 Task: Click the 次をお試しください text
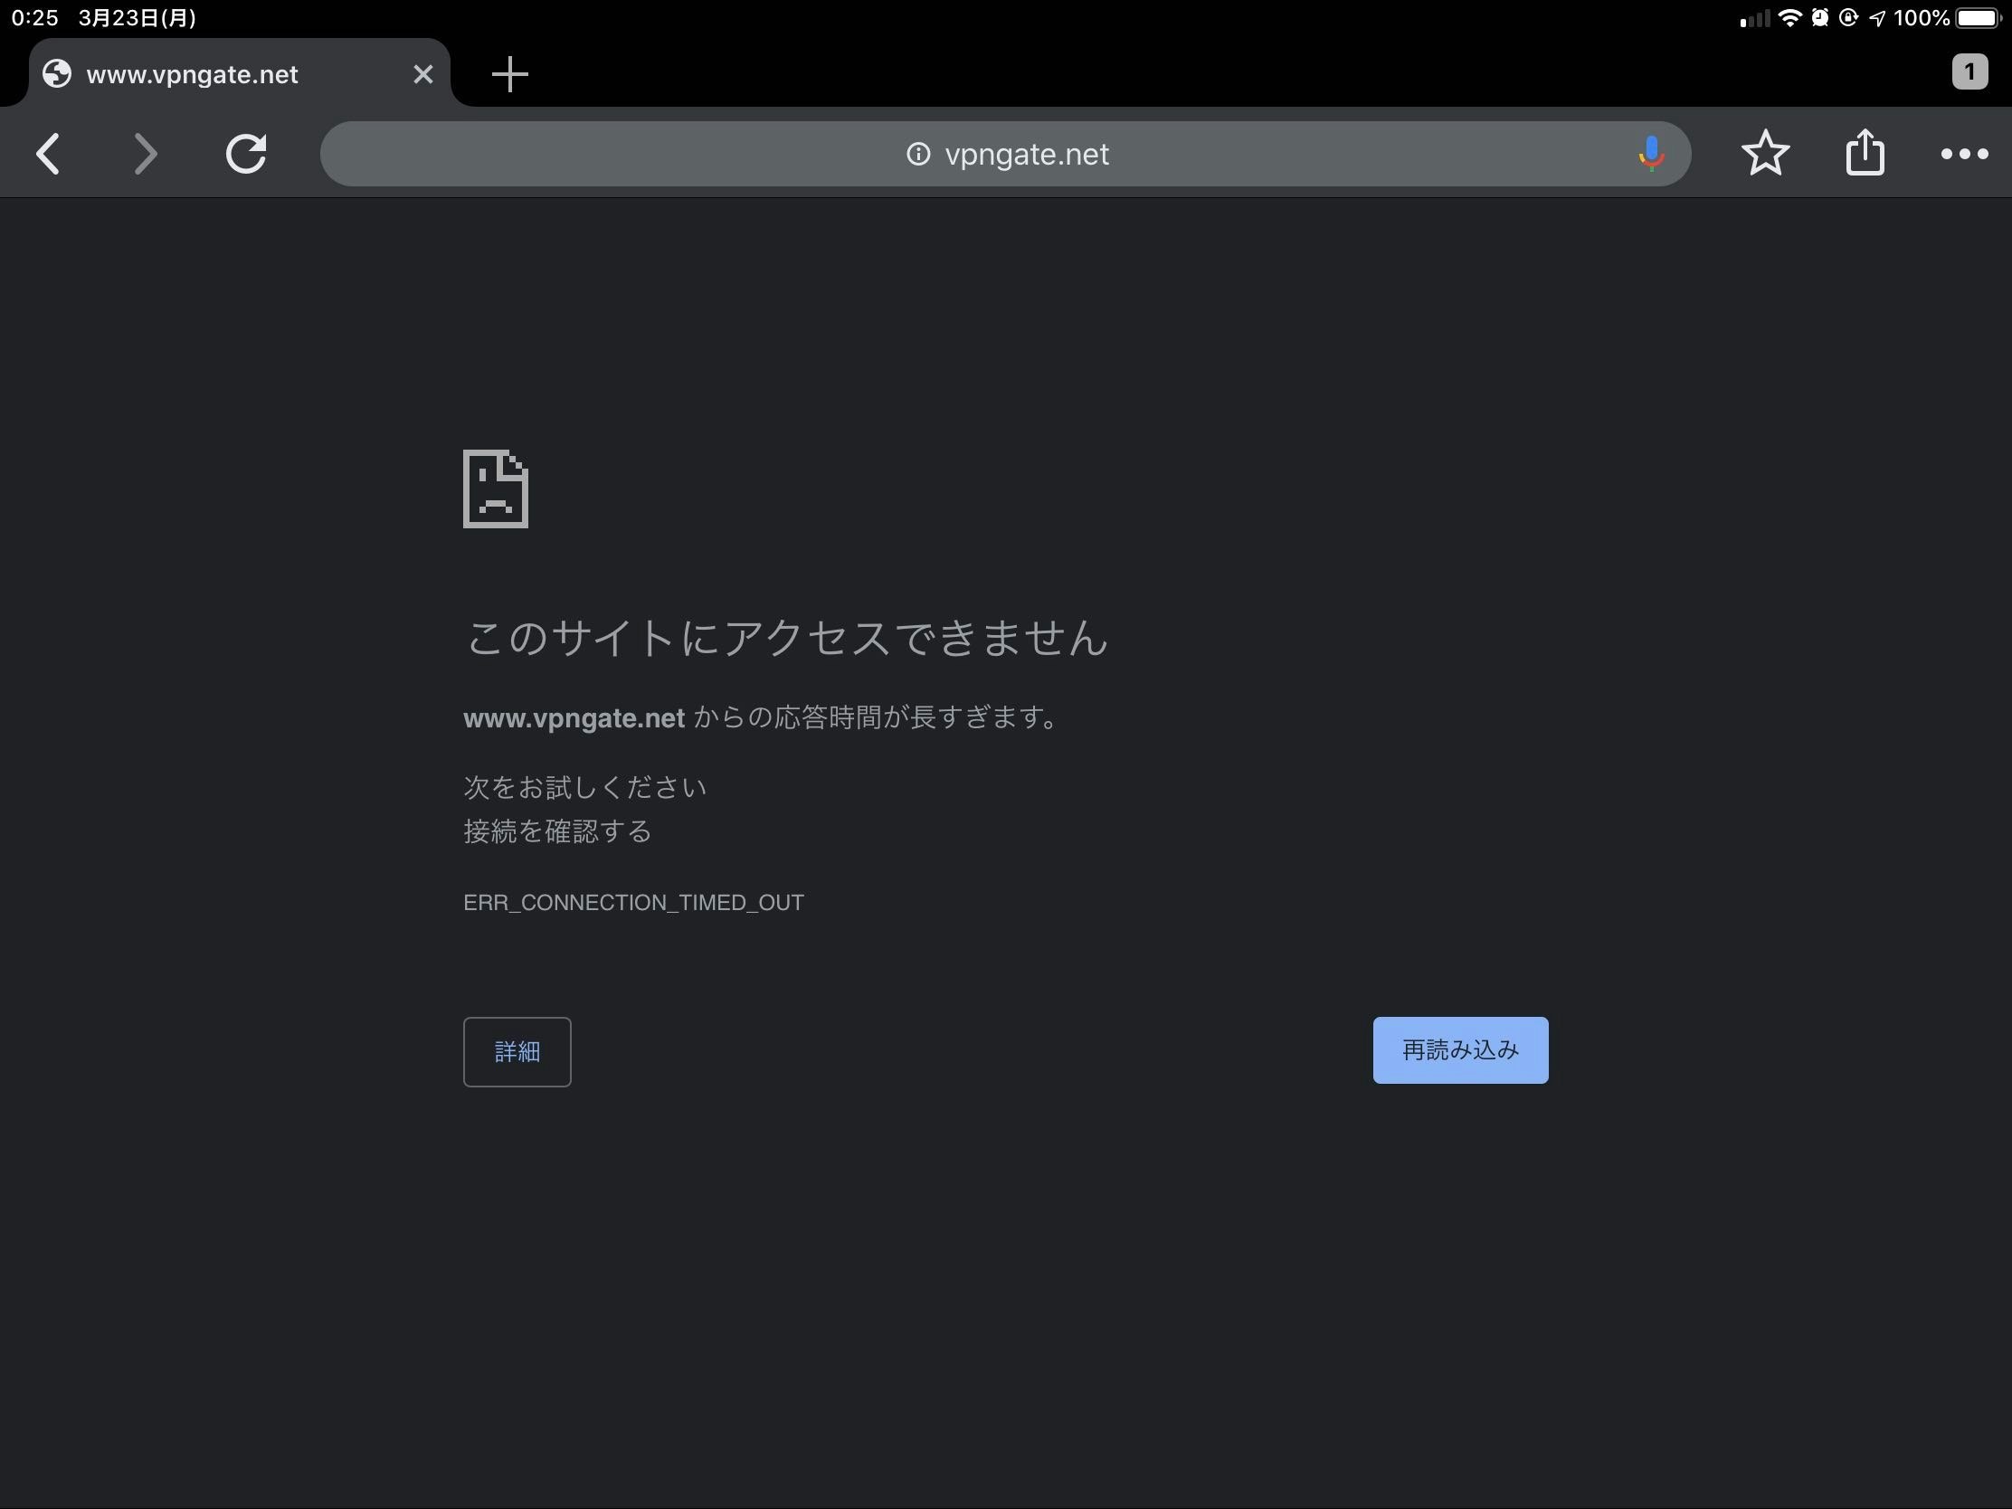tap(584, 787)
